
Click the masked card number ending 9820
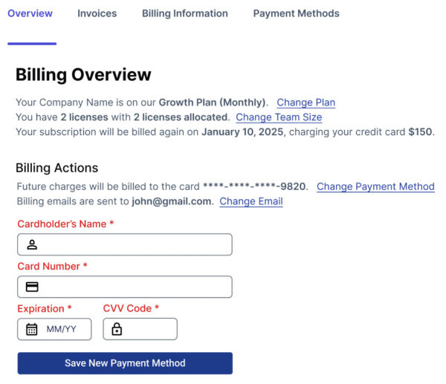click(254, 186)
